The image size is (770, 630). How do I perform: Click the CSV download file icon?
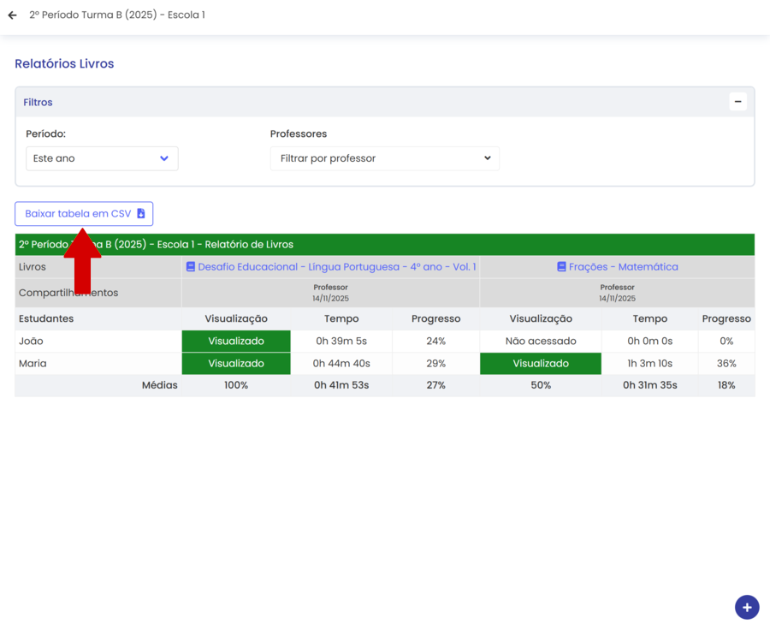[141, 214]
